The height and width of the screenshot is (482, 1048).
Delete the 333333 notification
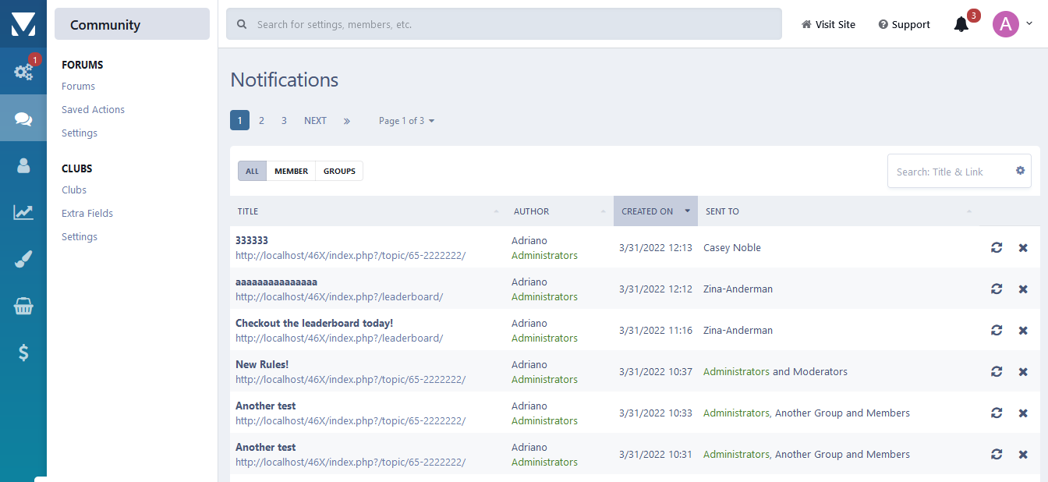point(1023,247)
